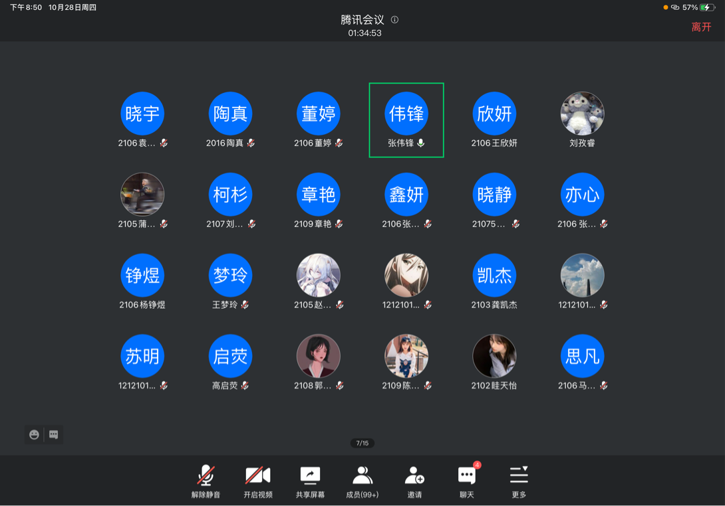Screen dimensions: 725x506
Task: Turn on camera via 开启视频
Action: pos(257,480)
